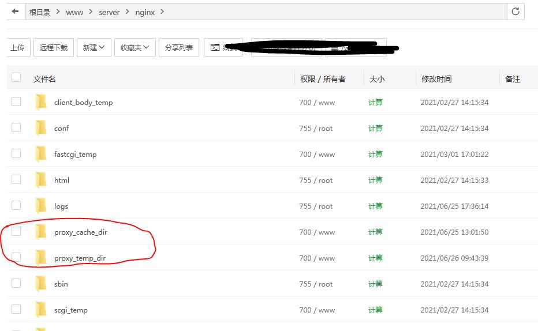Open the 分享列表 button
Screen dimensions: 538x331
click(179, 47)
